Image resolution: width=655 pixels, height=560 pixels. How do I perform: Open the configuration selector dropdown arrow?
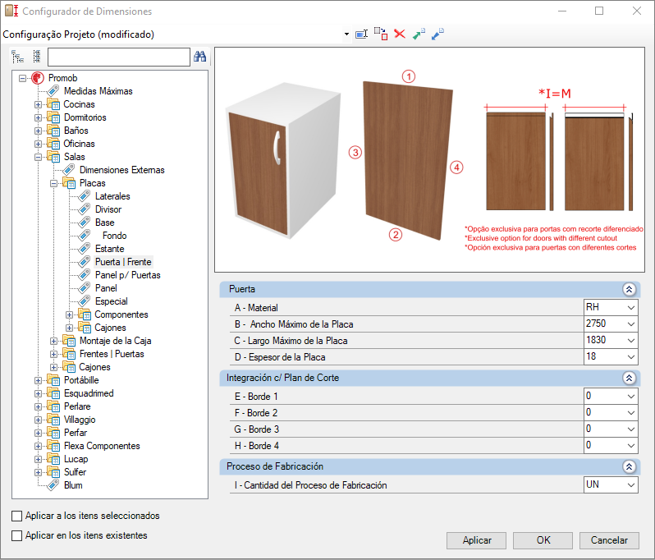click(346, 34)
